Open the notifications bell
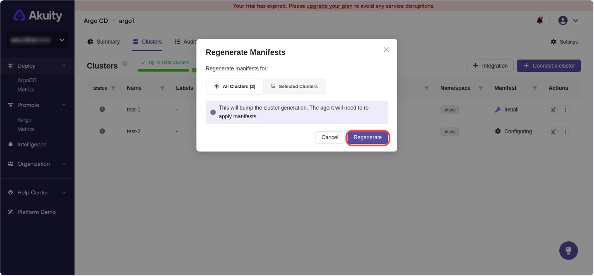This screenshot has width=594, height=276. coord(540,20)
